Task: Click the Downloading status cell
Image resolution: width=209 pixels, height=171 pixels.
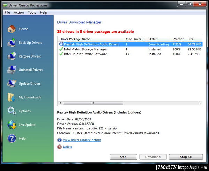Action: (158, 44)
